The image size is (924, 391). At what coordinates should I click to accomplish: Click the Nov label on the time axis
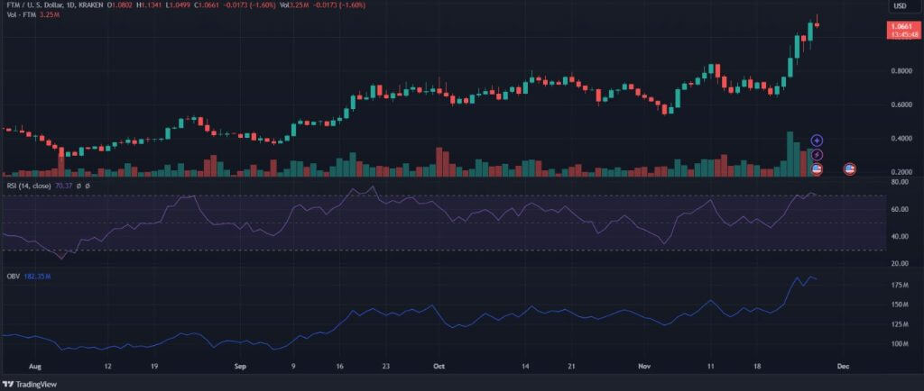[x=644, y=366]
